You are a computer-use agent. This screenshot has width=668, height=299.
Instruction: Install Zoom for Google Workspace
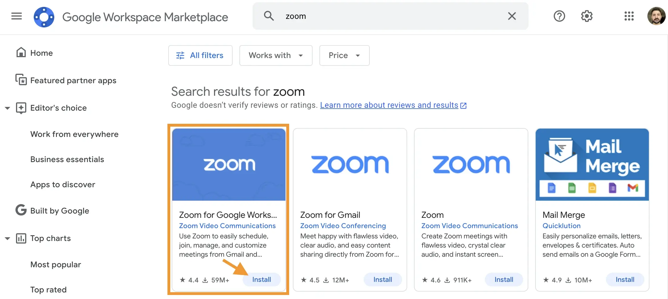click(x=261, y=280)
